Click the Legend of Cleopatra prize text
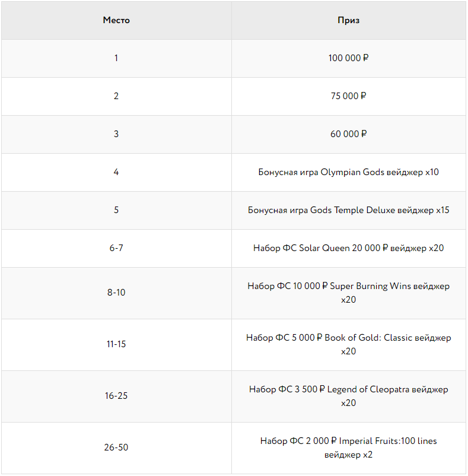 click(349, 396)
